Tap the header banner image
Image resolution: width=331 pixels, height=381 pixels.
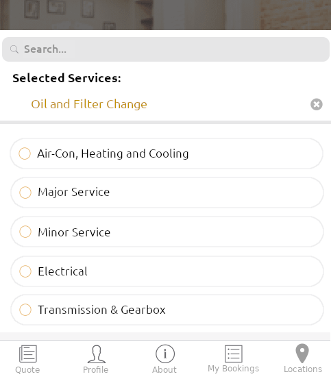coord(166,15)
